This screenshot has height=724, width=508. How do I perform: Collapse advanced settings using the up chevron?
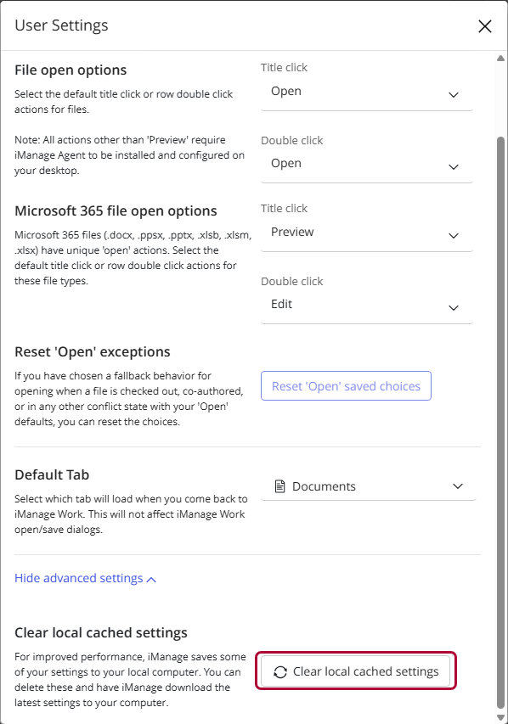click(151, 580)
